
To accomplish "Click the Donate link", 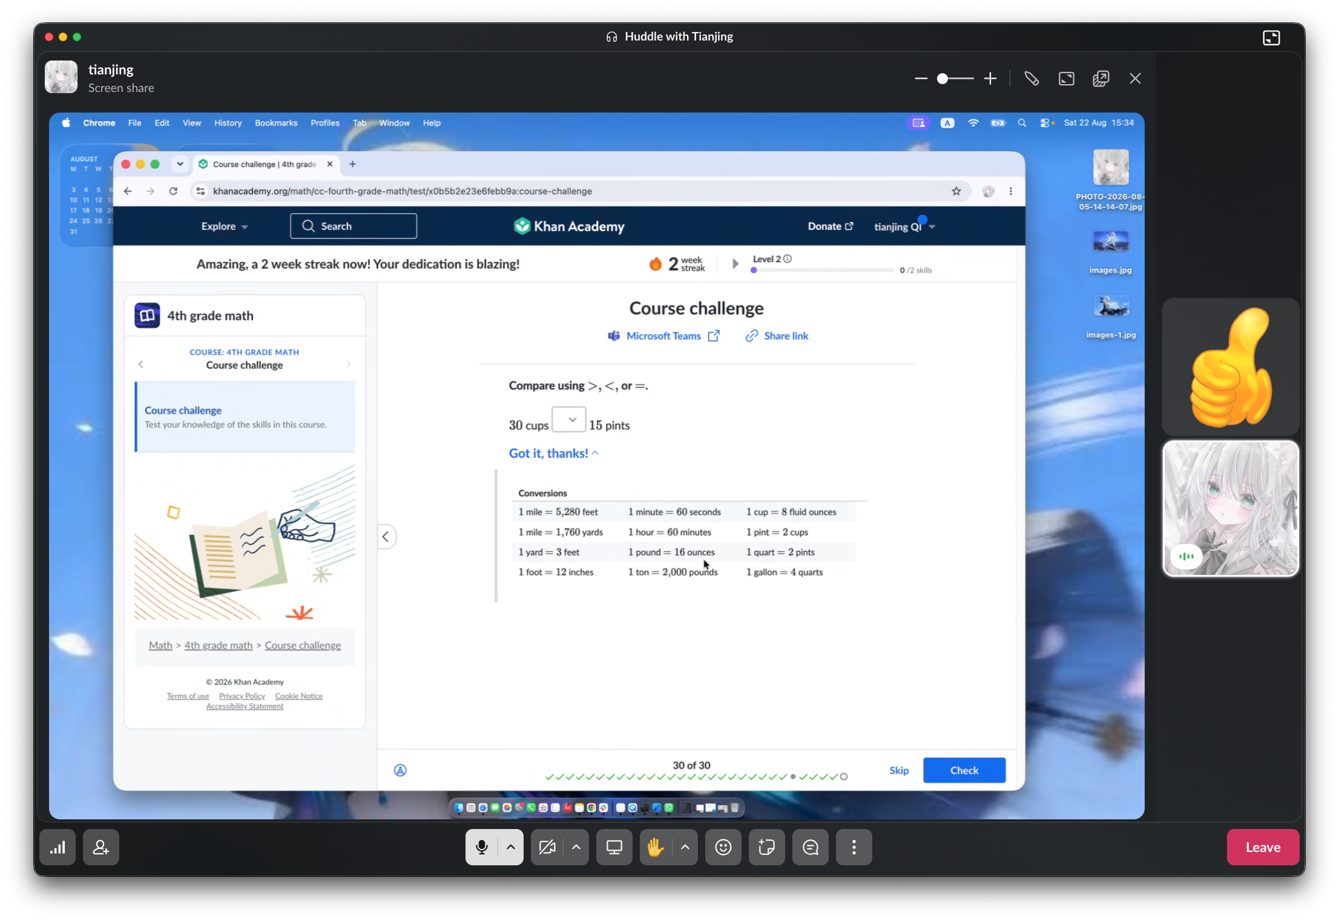I will pos(831,226).
